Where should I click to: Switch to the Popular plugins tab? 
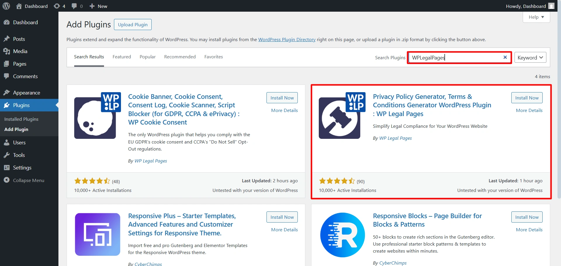pos(148,57)
